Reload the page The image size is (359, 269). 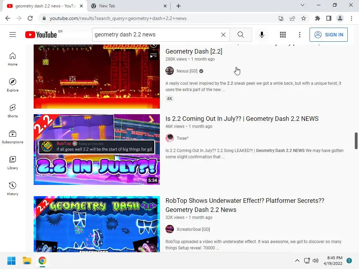(30, 18)
